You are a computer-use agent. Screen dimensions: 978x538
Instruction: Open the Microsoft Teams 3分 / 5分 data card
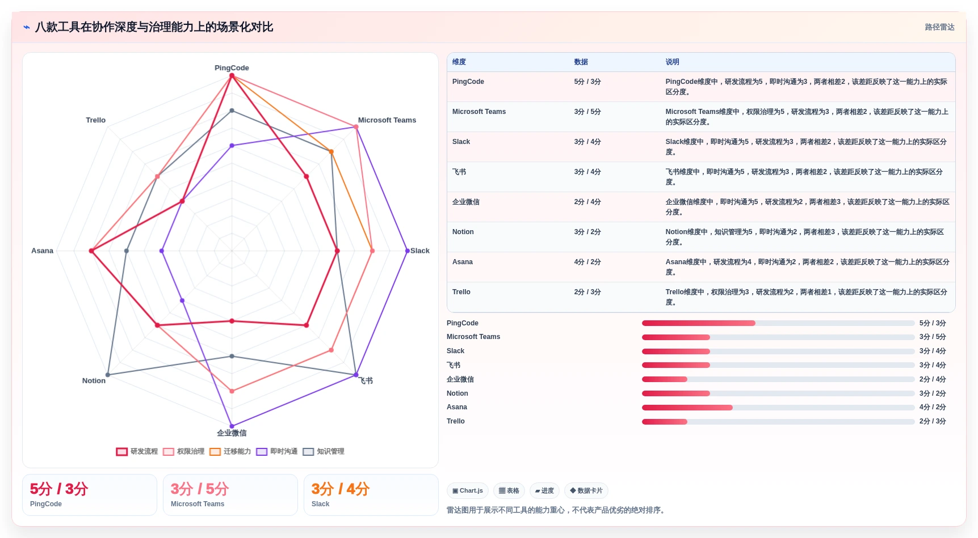[x=230, y=495]
